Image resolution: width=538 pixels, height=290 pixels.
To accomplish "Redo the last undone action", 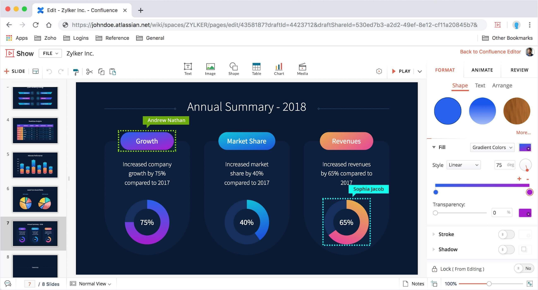I will click(61, 71).
